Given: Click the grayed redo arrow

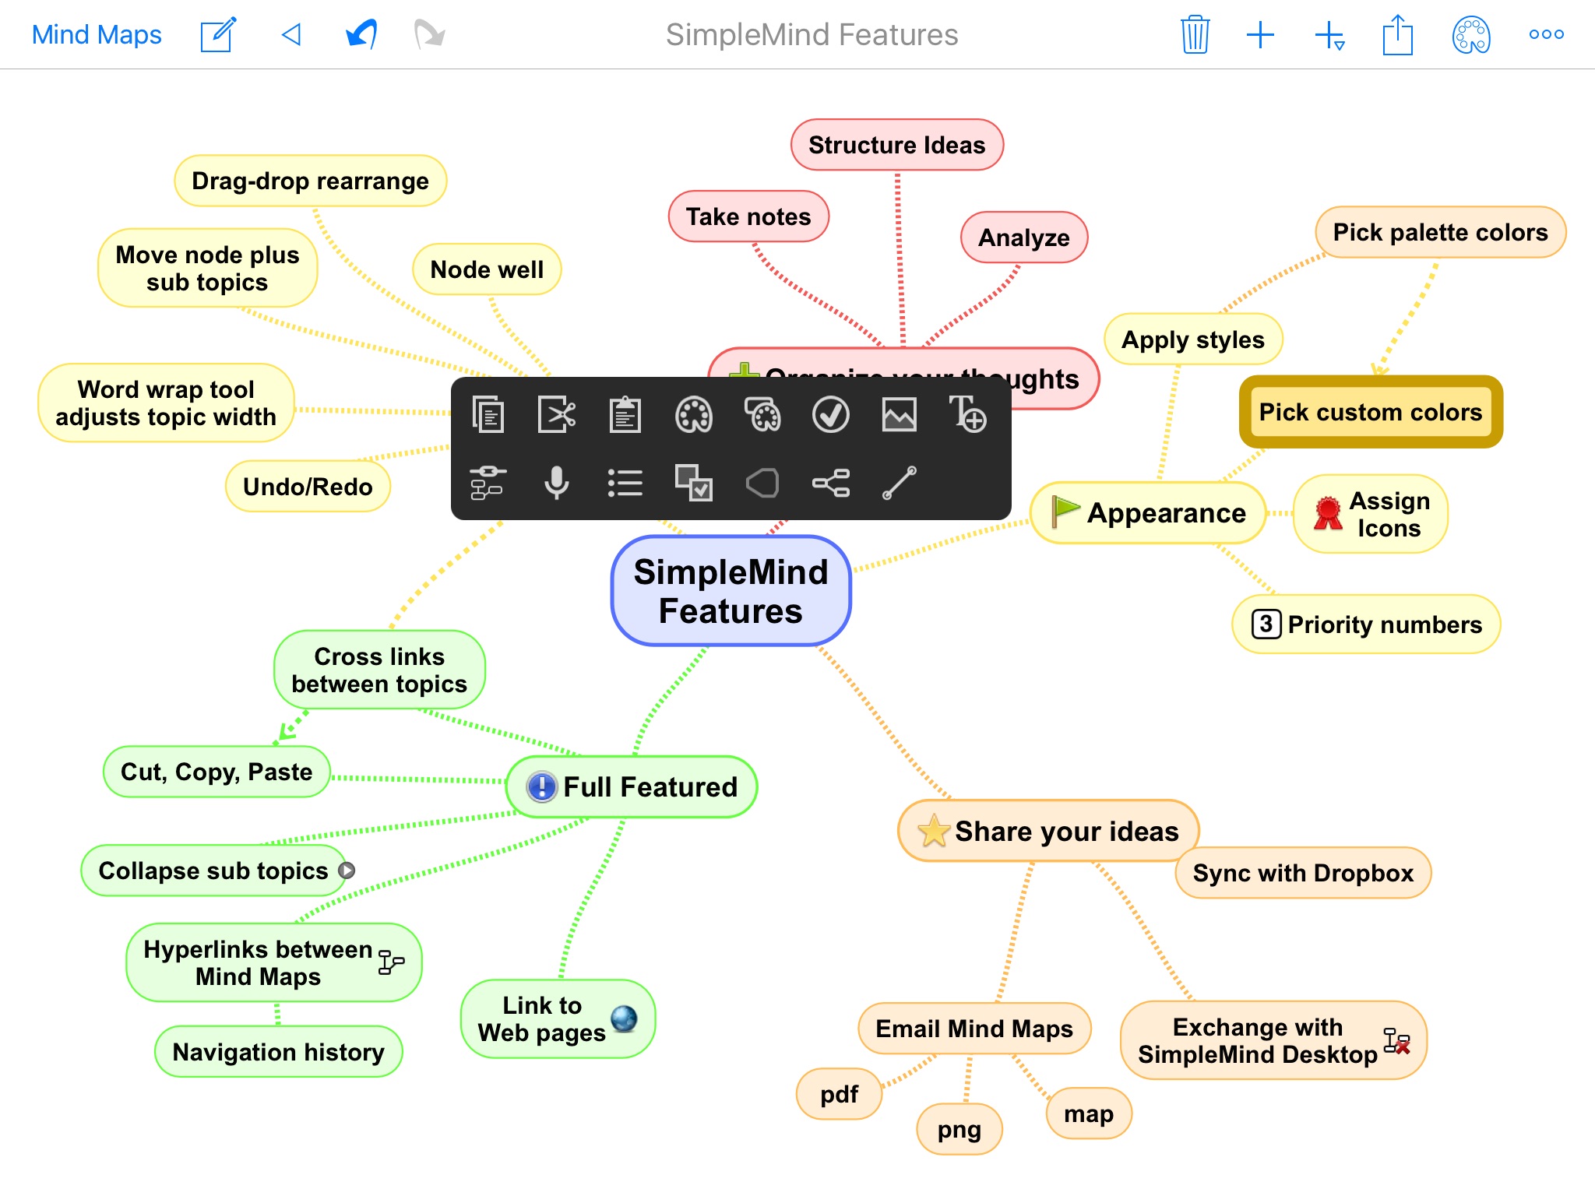Looking at the screenshot, I should coord(429,35).
